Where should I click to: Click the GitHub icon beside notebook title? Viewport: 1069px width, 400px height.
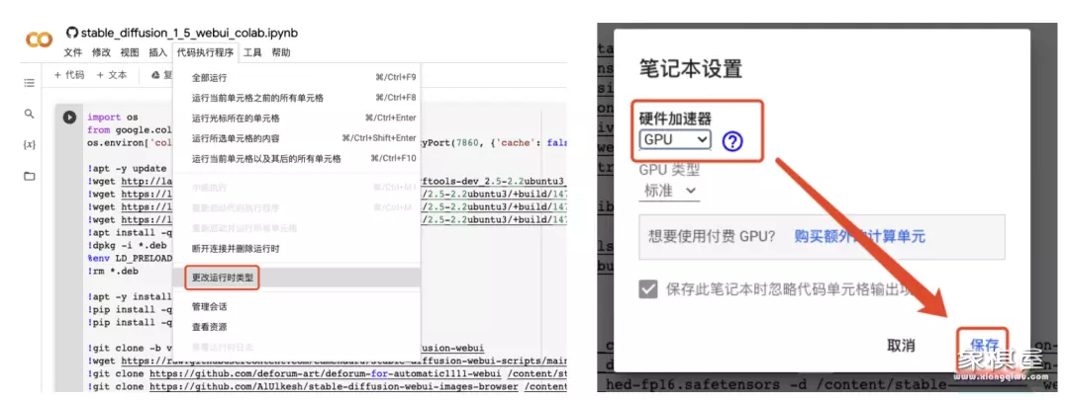point(71,33)
